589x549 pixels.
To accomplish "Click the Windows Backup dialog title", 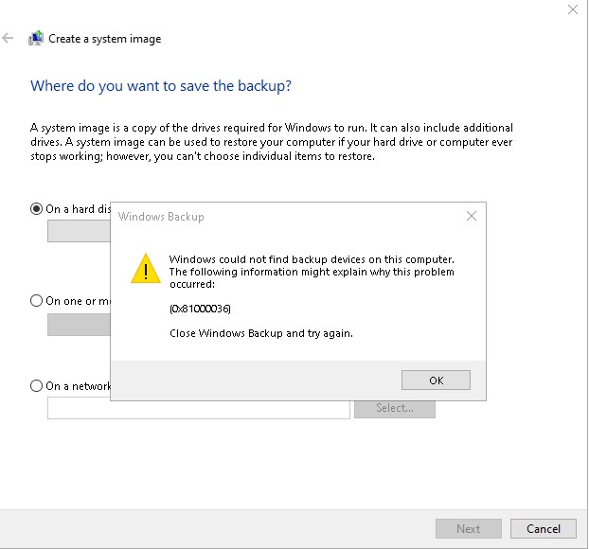I will click(x=161, y=217).
